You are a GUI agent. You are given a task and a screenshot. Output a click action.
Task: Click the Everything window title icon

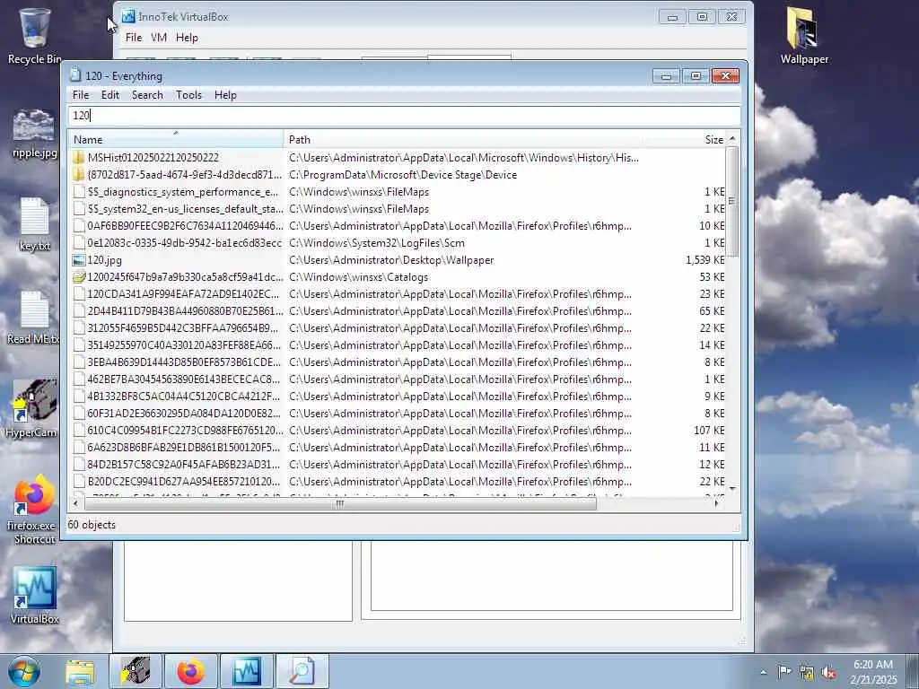tap(74, 75)
